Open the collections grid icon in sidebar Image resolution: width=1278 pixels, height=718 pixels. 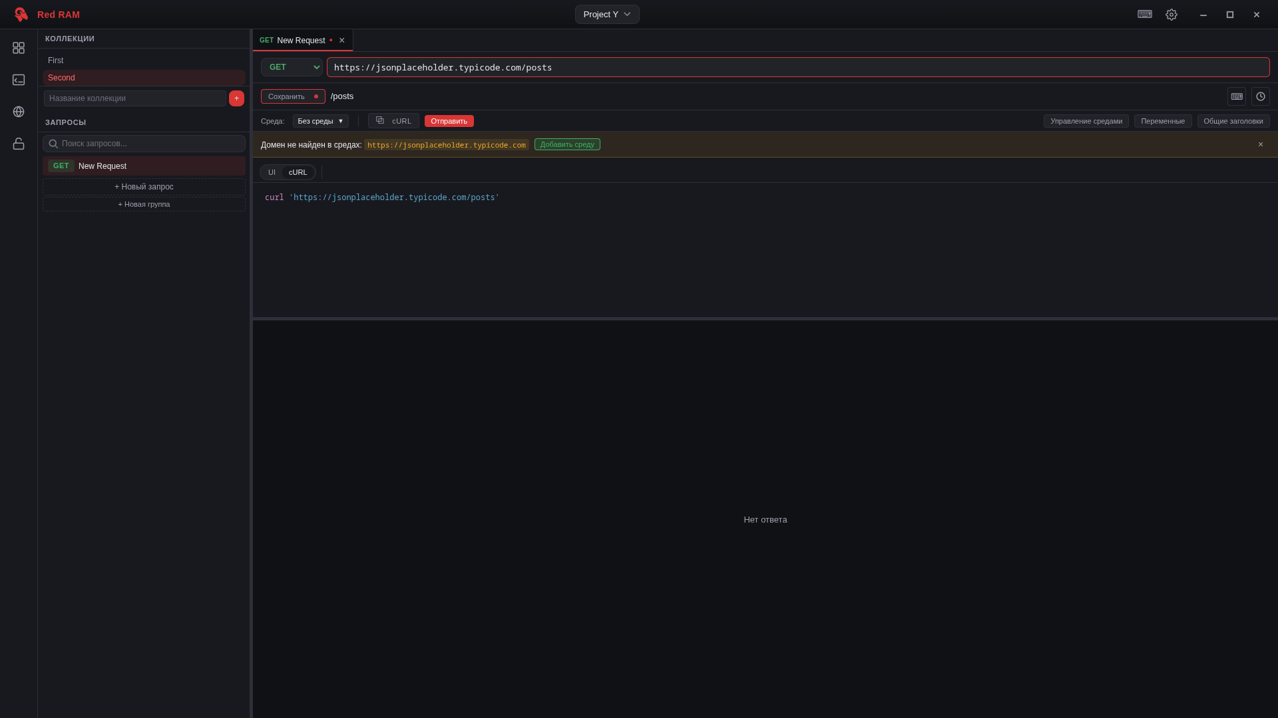(19, 48)
